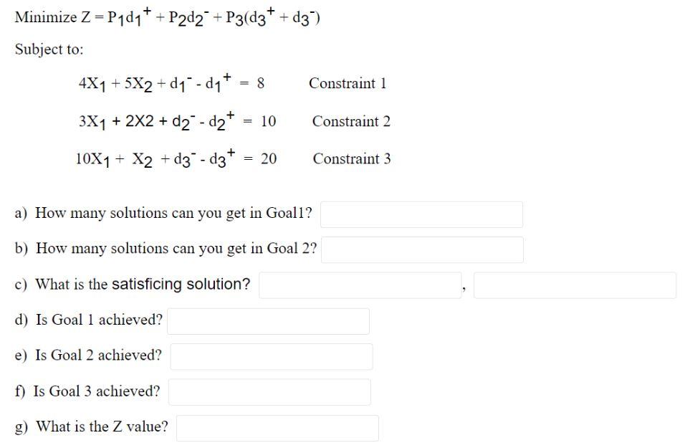Select the second satisficing solution input field
Image resolution: width=685 pixels, height=448 pixels.
coord(573,285)
